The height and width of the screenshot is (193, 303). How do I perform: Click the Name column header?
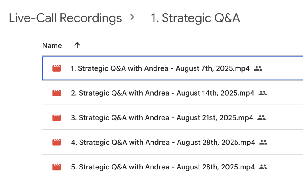click(x=52, y=45)
